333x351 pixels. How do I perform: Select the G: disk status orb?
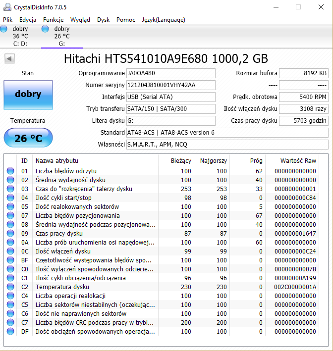coord(45,29)
